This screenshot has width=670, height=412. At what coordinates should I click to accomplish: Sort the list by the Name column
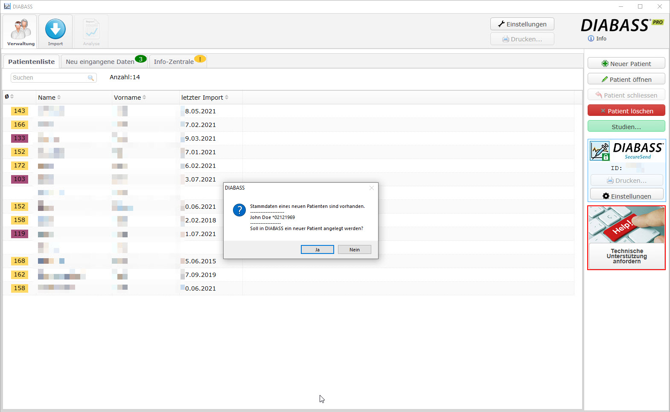tap(49, 98)
